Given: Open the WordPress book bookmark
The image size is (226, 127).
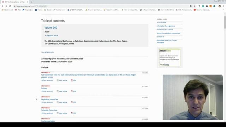Looking at the screenshot, I should click(x=166, y=10).
